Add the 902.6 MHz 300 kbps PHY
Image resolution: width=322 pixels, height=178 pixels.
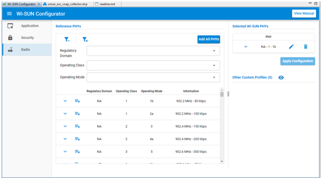(x=77, y=152)
